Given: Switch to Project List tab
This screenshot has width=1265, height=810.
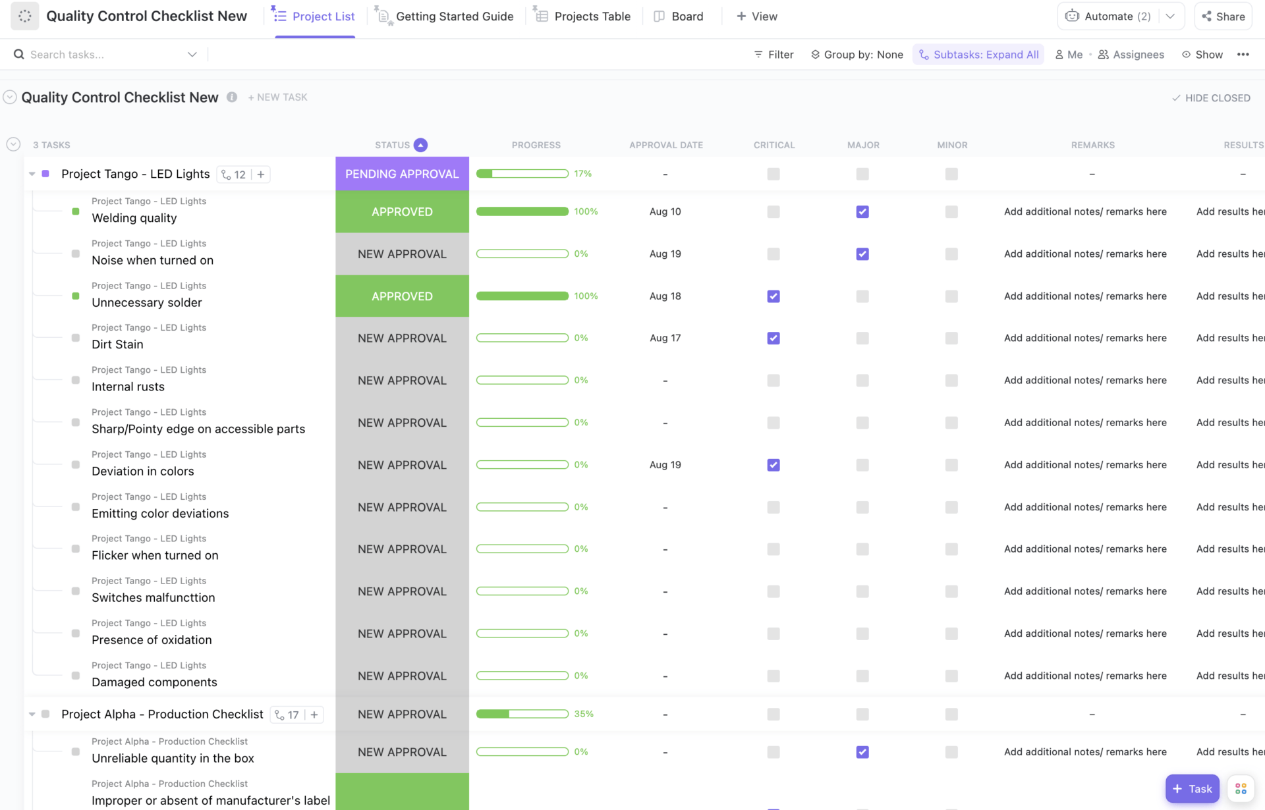Looking at the screenshot, I should pos(323,16).
